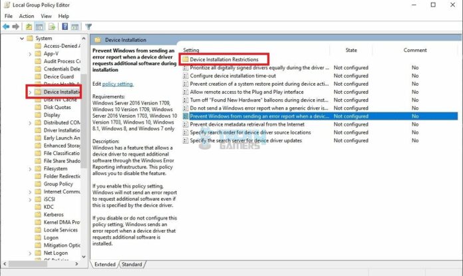The height and width of the screenshot is (276, 463).
Task: Select Locale Services tree item
Action: [x=61, y=230]
